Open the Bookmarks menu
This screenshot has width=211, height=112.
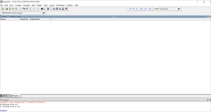point(60,5)
